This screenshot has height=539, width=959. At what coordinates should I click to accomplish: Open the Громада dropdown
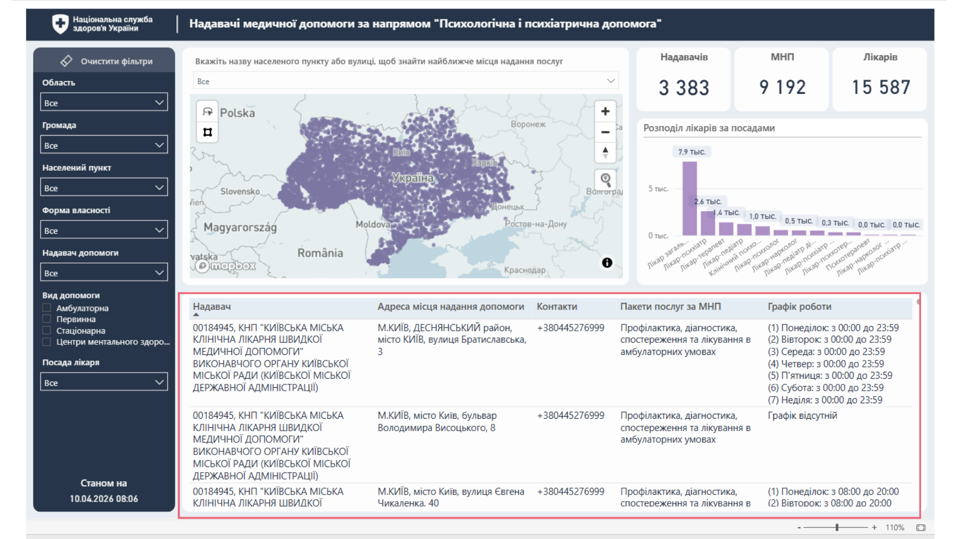click(x=104, y=145)
